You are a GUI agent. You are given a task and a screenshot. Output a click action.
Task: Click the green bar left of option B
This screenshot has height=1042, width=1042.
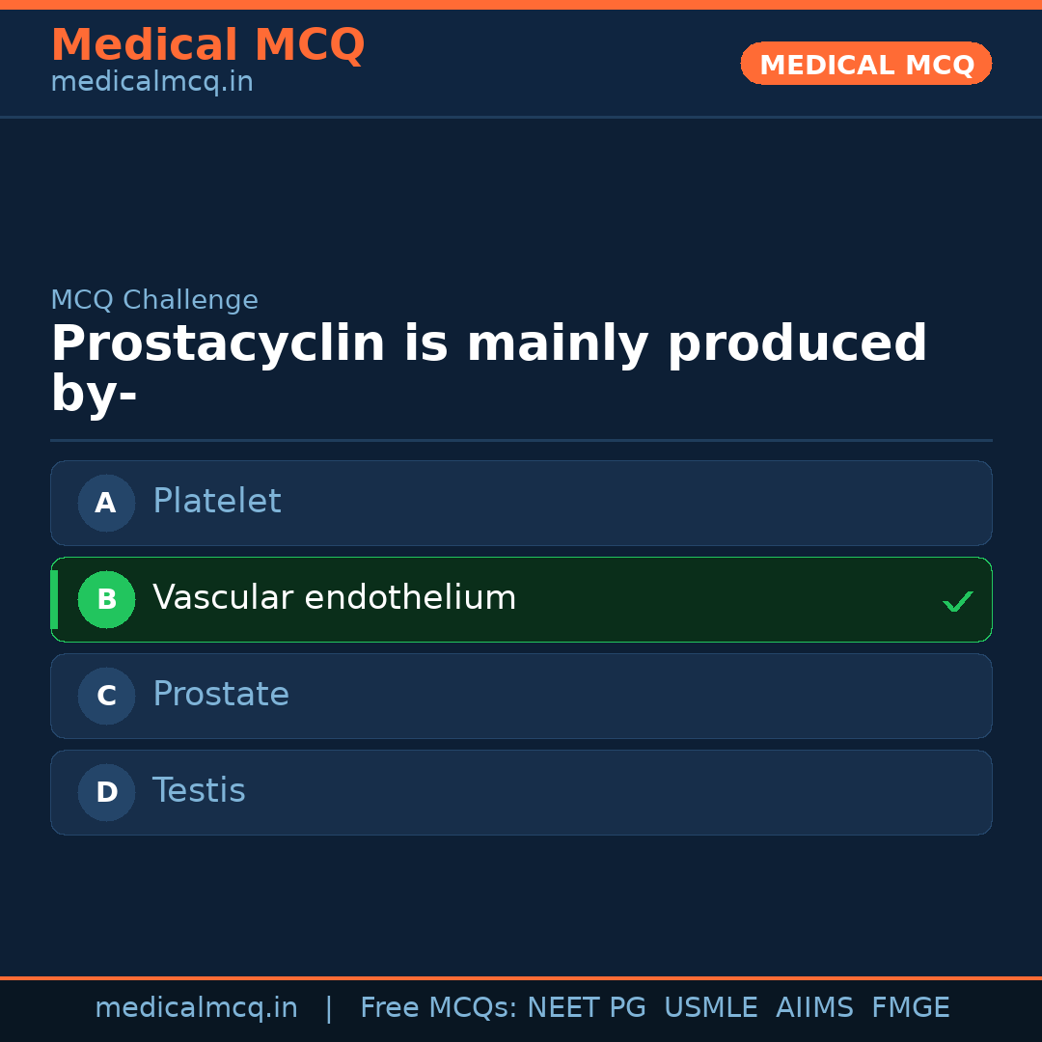(x=54, y=599)
